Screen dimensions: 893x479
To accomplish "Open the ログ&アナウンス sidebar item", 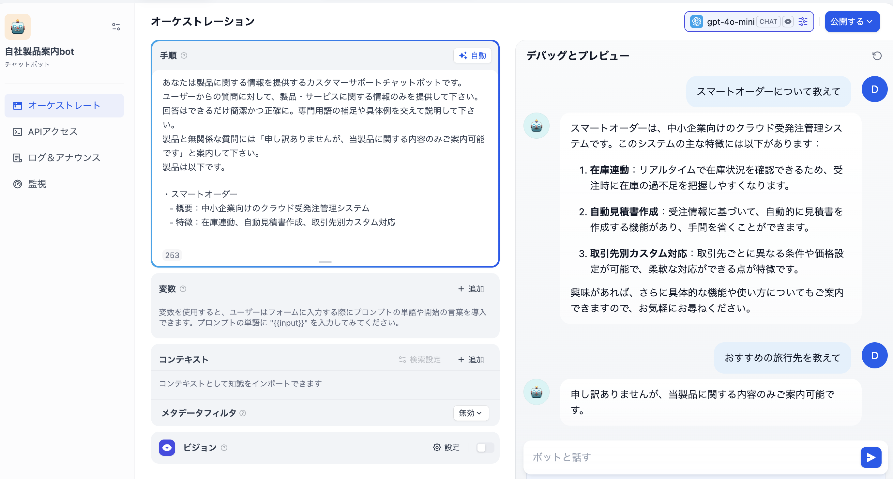I will [64, 158].
